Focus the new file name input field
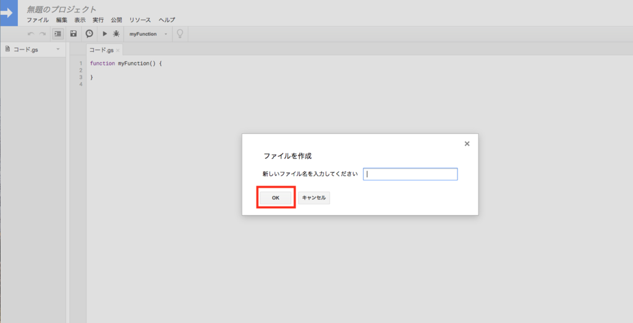Image resolution: width=633 pixels, height=323 pixels. (410, 174)
